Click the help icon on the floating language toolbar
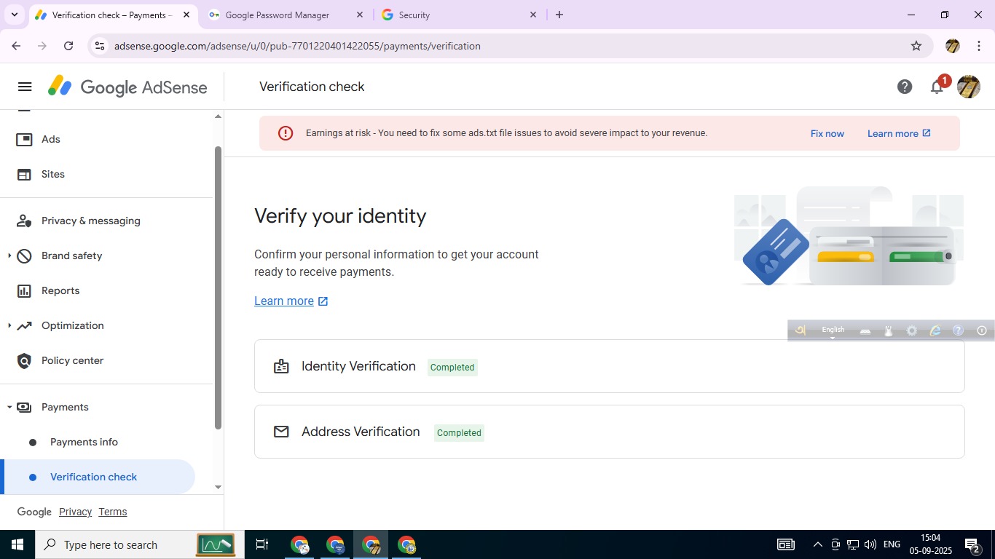Image resolution: width=995 pixels, height=559 pixels. [x=959, y=330]
